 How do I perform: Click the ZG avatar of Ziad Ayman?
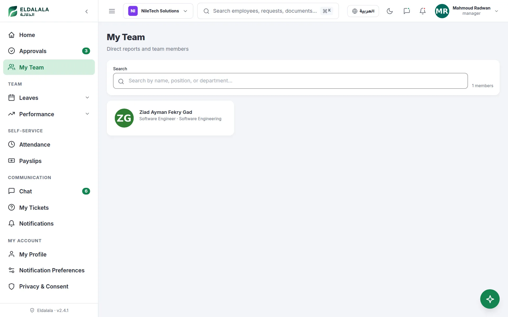click(x=124, y=118)
